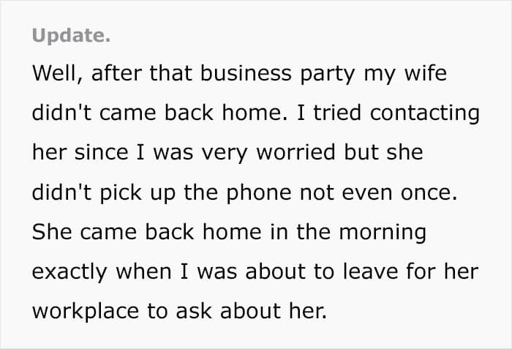Click the words "very worried"

coord(268,153)
